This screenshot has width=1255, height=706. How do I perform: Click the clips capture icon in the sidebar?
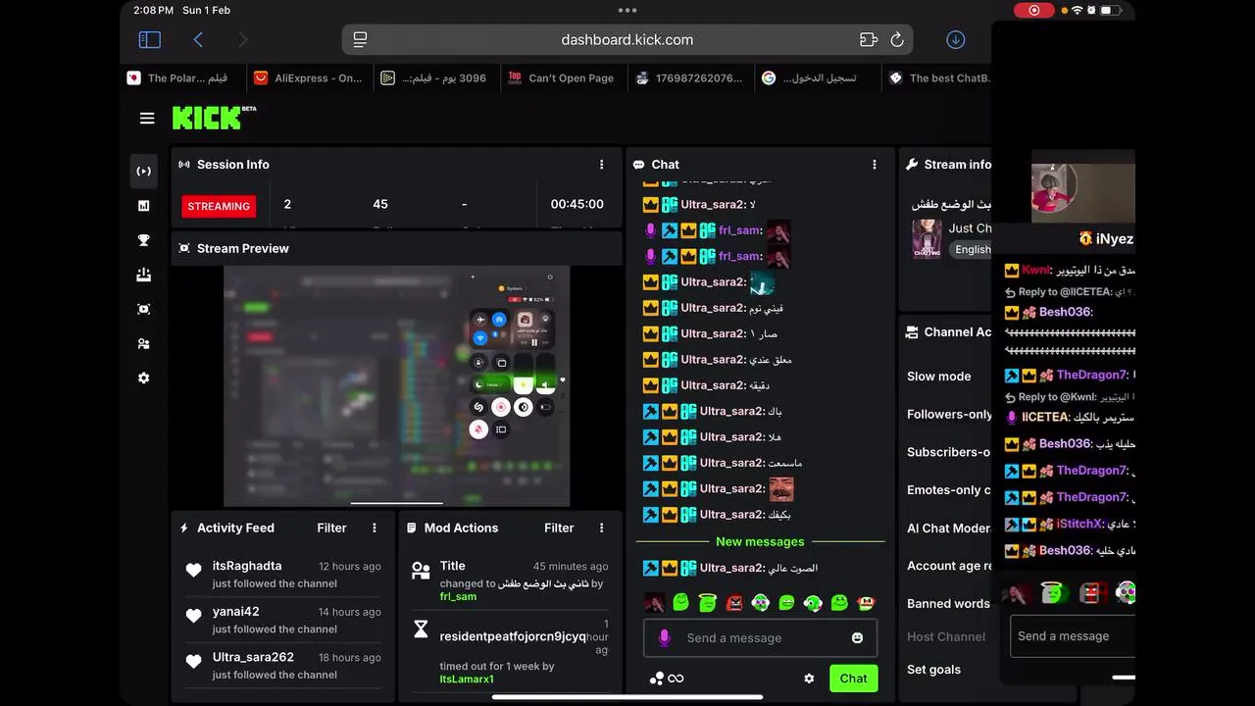point(144,309)
